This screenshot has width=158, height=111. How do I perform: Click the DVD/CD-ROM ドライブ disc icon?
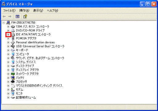click(x=13, y=30)
